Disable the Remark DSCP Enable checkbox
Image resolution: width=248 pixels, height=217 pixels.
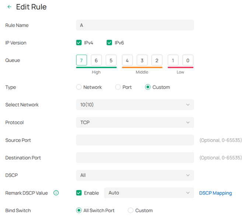click(79, 193)
